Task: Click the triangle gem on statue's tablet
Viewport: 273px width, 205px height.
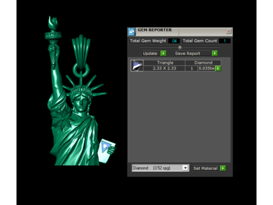Action: point(105,146)
